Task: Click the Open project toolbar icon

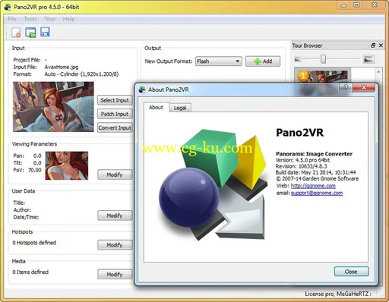Action: pyautogui.click(x=30, y=33)
